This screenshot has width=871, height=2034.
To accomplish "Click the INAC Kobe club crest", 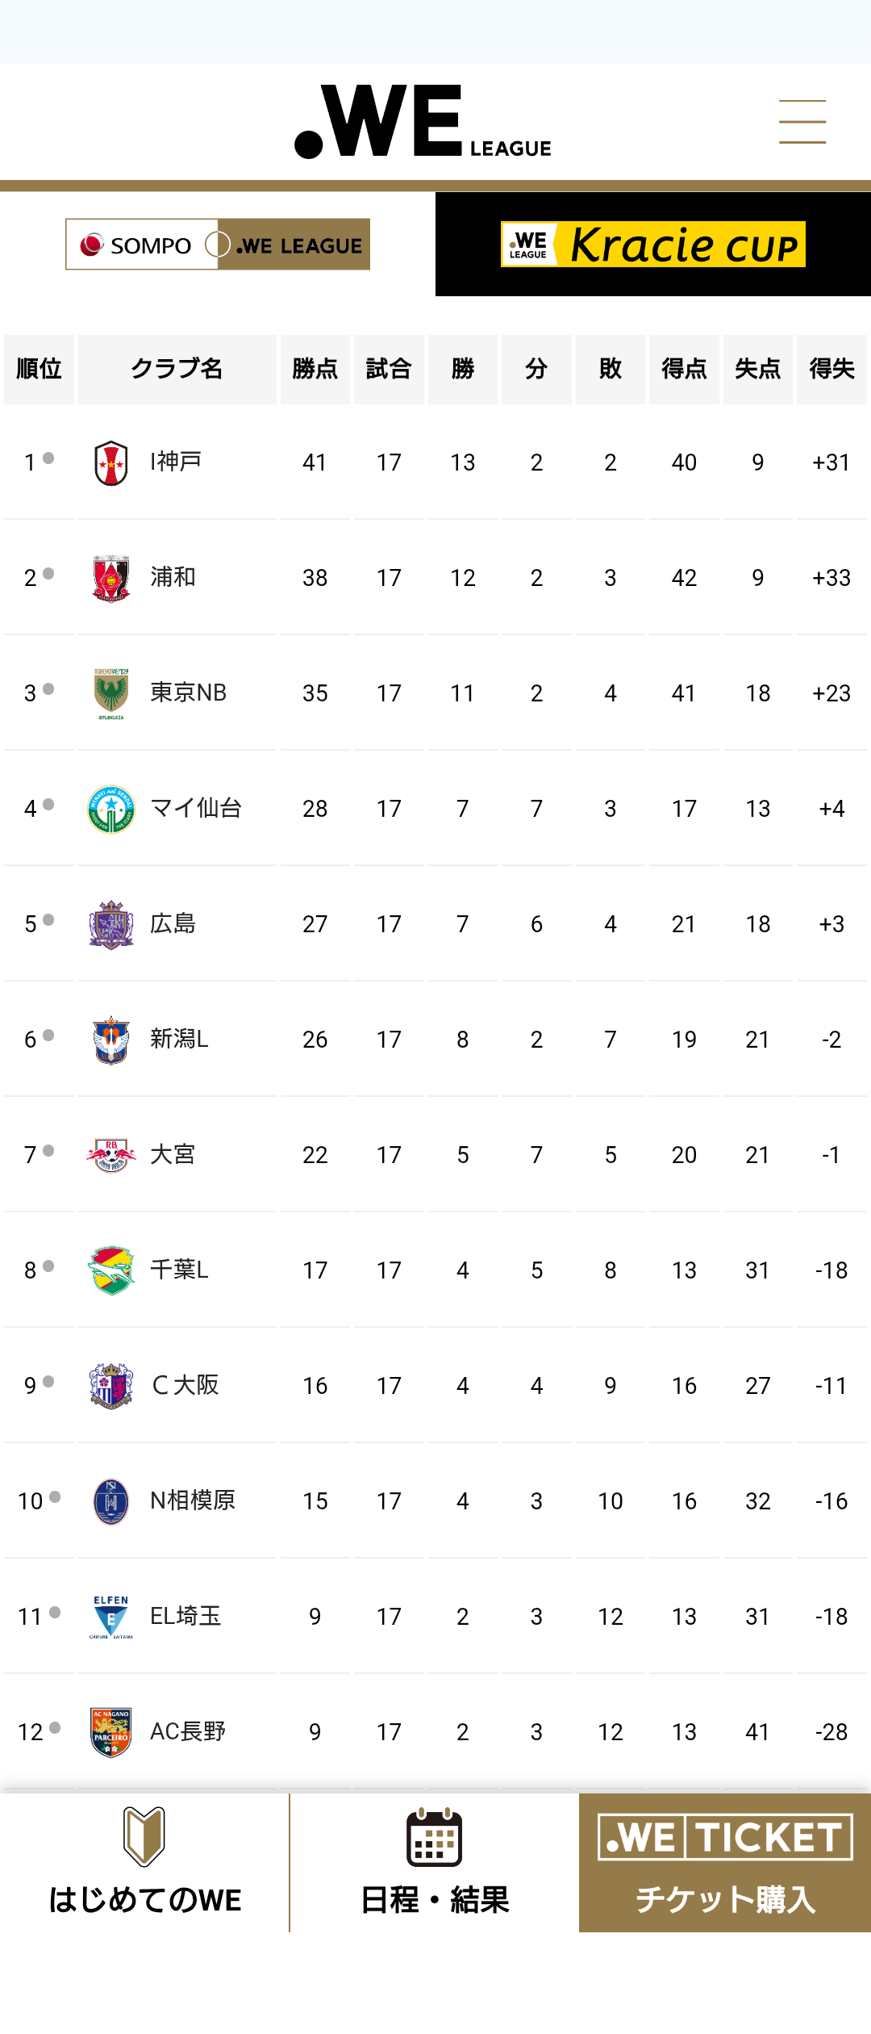I will click(x=111, y=462).
